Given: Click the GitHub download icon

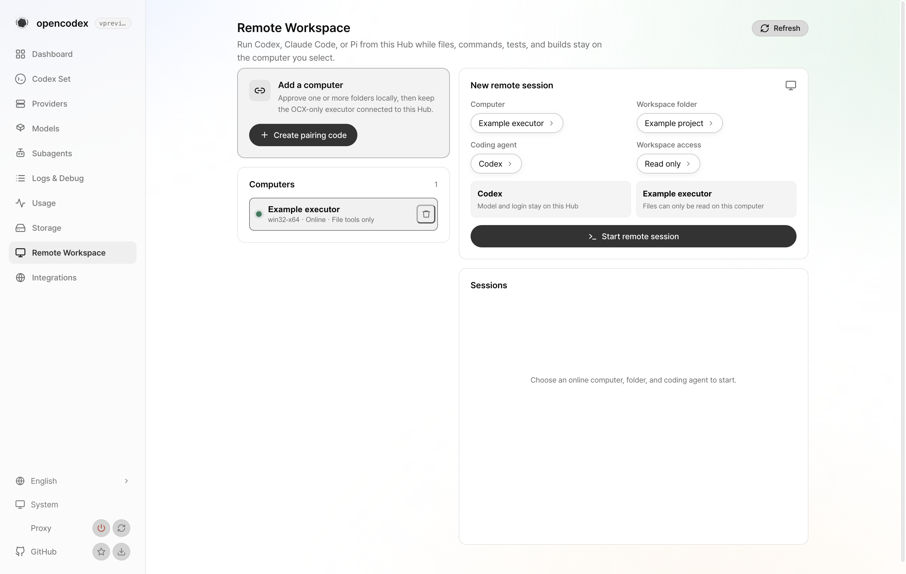Looking at the screenshot, I should pos(121,552).
